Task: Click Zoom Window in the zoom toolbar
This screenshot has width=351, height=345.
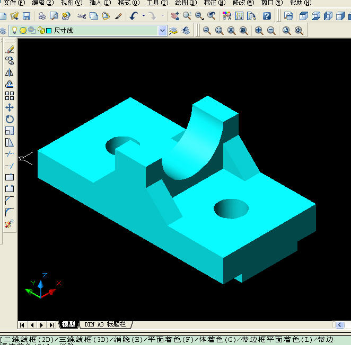Action: click(207, 31)
